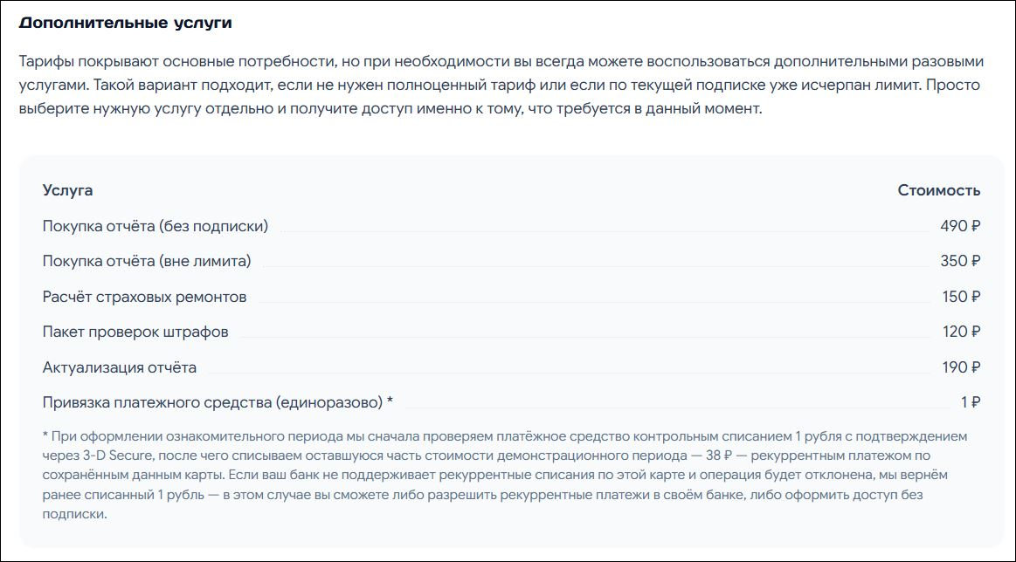Click the "Дополнительные услуги" heading
This screenshot has width=1016, height=562.
tap(125, 24)
